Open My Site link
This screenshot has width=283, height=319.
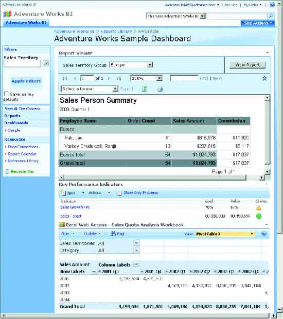click(231, 5)
